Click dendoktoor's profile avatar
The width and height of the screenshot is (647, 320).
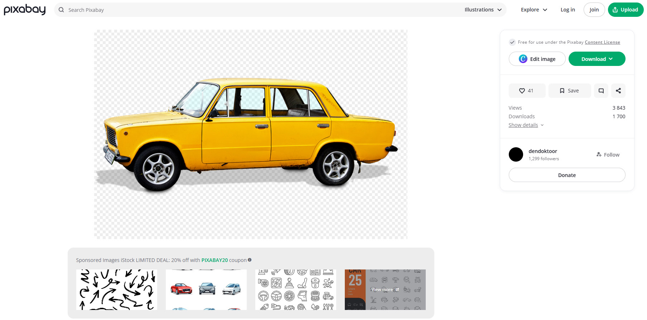coord(516,154)
